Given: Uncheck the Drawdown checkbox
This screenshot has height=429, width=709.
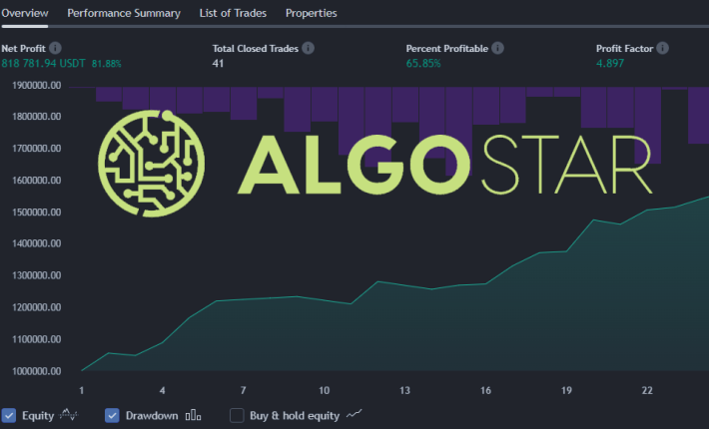Looking at the screenshot, I should coord(112,415).
